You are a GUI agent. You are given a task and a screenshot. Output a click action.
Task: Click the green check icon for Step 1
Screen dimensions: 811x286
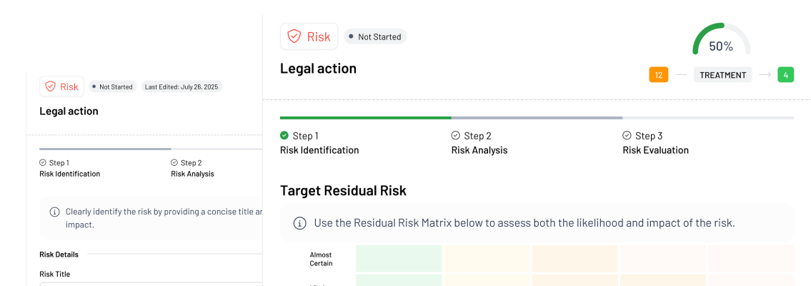(x=284, y=135)
